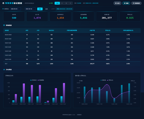The image size is (144, 119).
Task: Switch to the 日 (day) view tab
Action: (62, 3)
